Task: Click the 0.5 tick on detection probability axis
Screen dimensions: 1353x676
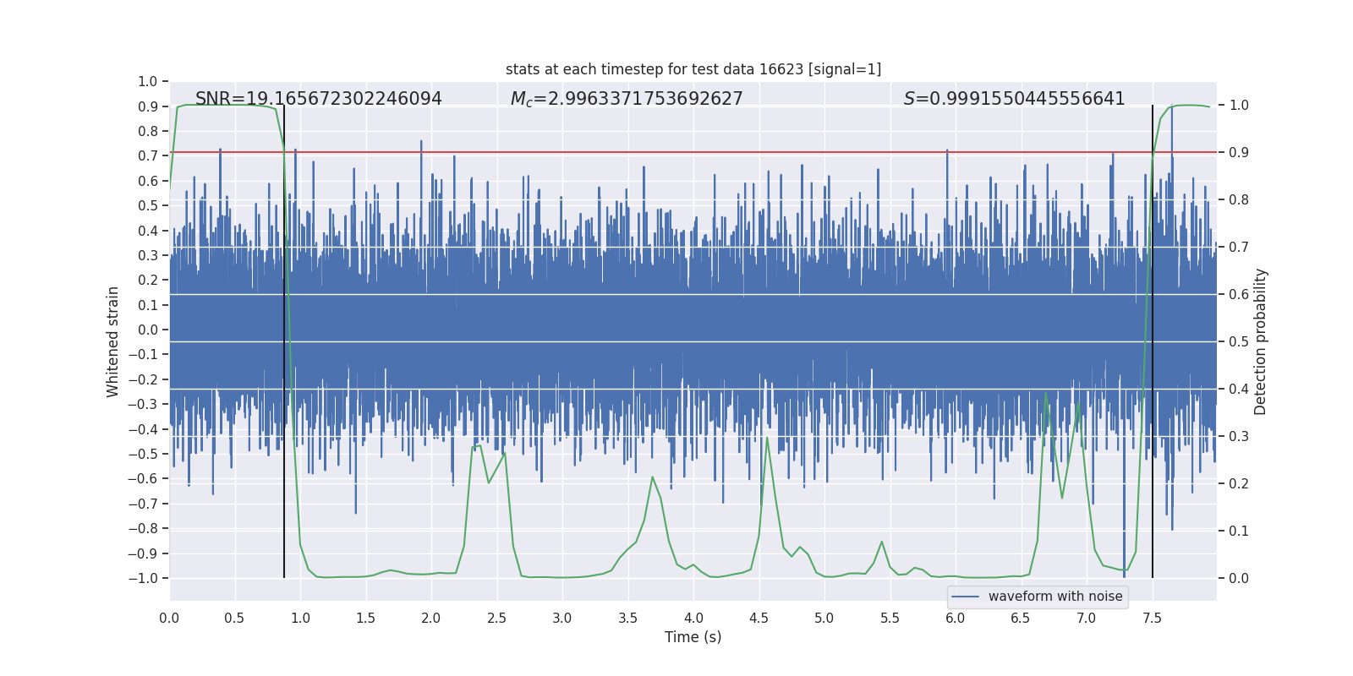Action: tap(1239, 342)
